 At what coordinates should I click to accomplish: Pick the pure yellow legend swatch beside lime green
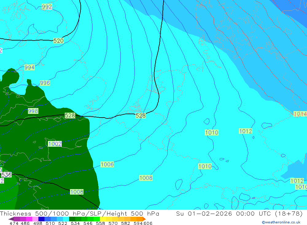tap(103, 219)
